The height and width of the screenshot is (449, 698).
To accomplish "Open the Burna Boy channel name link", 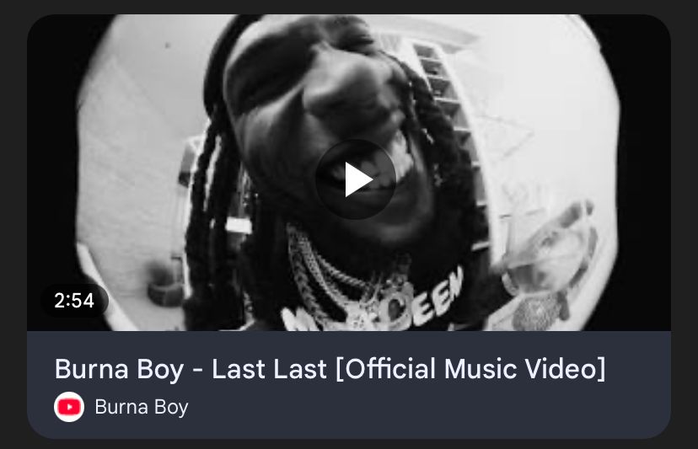I will click(142, 407).
